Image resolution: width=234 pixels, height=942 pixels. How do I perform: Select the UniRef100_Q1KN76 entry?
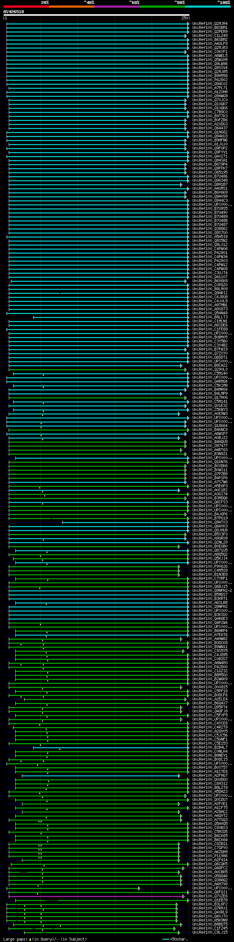(210, 462)
